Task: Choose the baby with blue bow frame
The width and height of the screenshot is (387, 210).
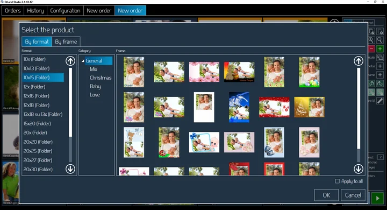Action: point(204,142)
